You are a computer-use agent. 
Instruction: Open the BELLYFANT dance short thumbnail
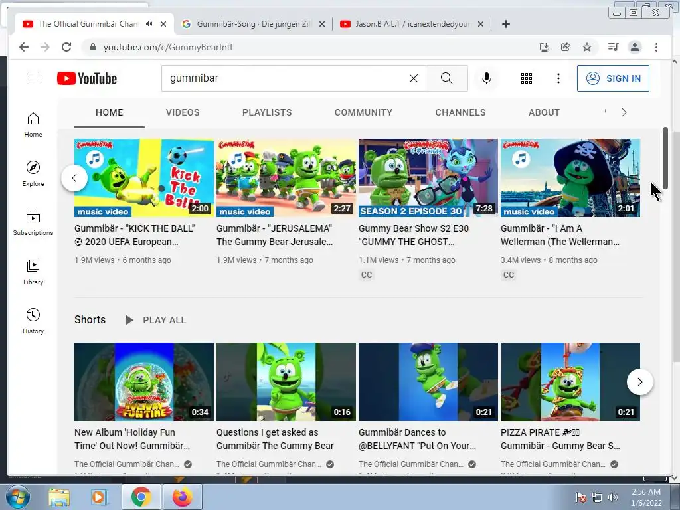[x=428, y=382]
